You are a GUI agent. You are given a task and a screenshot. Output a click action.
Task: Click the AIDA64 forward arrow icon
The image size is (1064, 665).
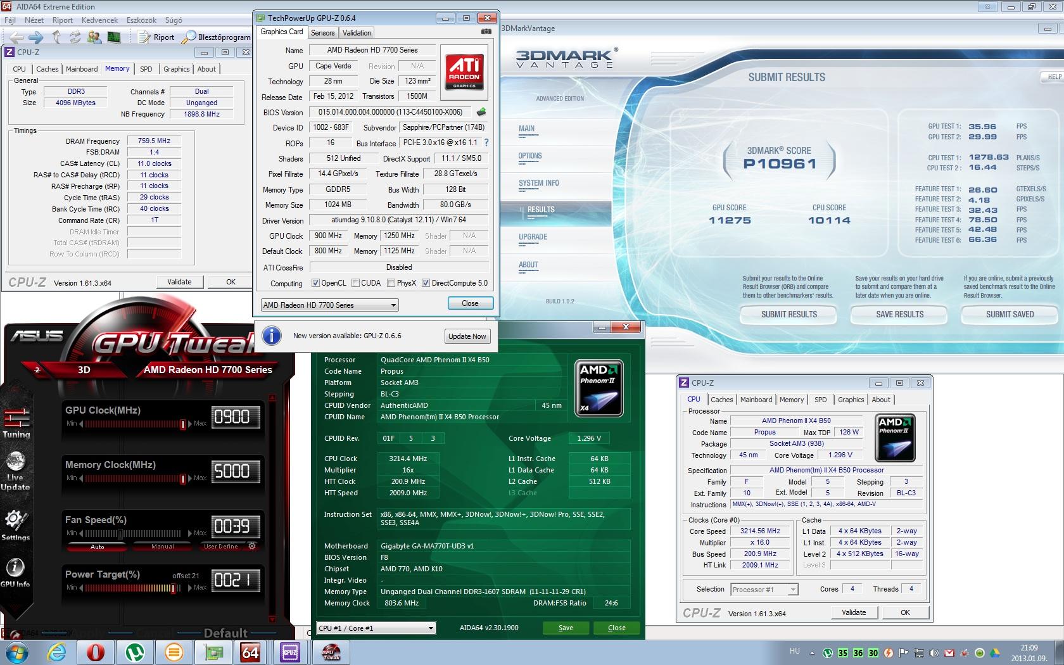(36, 37)
